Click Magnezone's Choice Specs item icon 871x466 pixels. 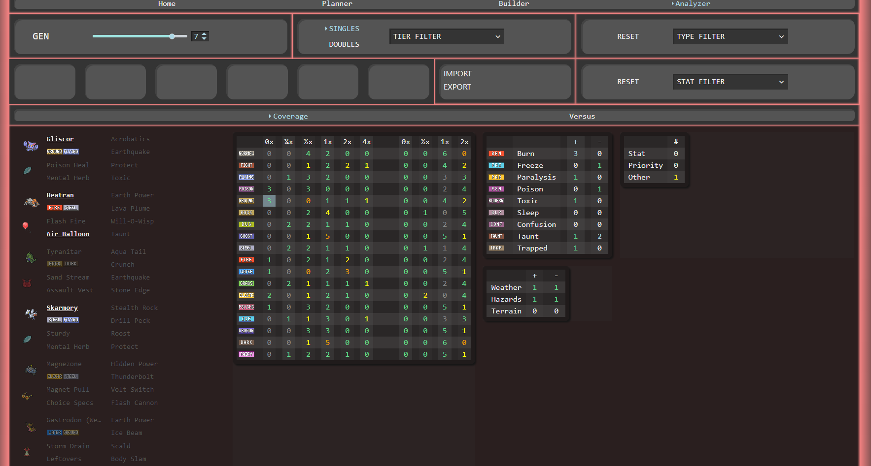27,396
